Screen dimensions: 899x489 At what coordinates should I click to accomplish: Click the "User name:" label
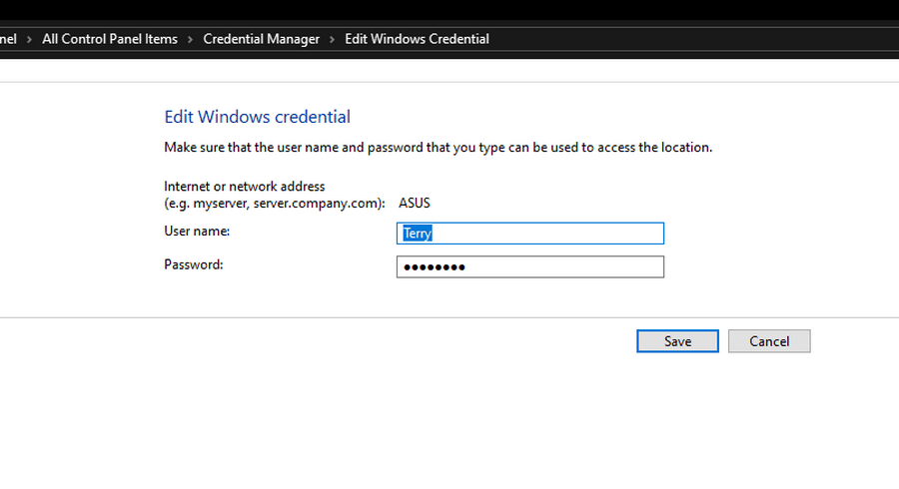click(197, 231)
